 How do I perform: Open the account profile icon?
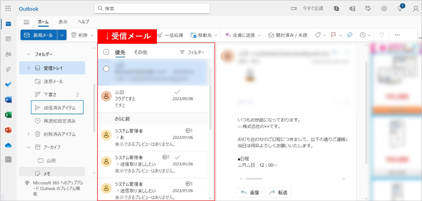416,9
